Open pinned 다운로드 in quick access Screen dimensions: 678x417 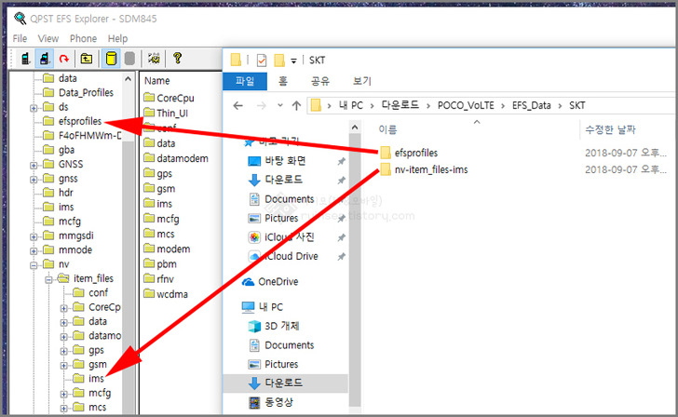[x=283, y=180]
